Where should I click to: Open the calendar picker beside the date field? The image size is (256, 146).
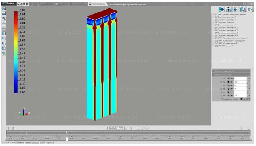(x=121, y=128)
